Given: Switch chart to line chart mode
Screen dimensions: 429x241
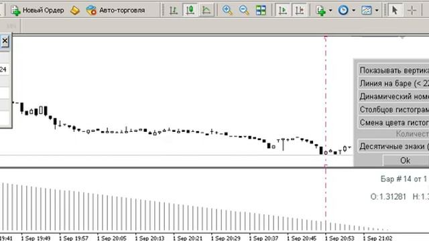Looking at the screenshot, I should point(206,11).
